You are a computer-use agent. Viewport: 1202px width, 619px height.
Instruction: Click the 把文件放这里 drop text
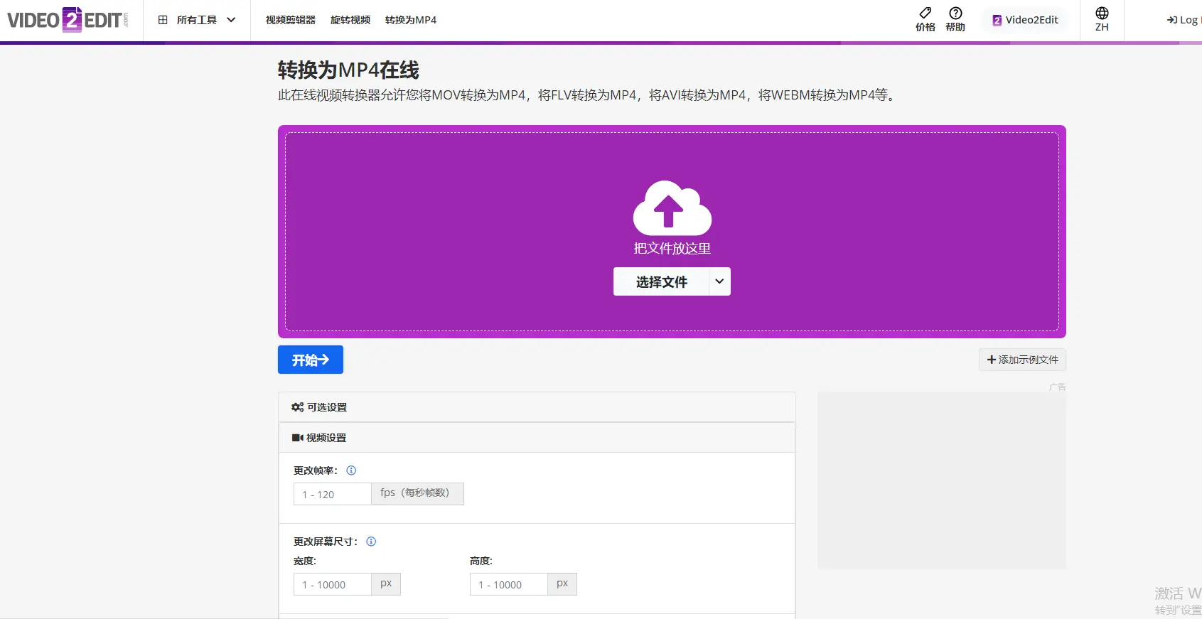(x=672, y=248)
